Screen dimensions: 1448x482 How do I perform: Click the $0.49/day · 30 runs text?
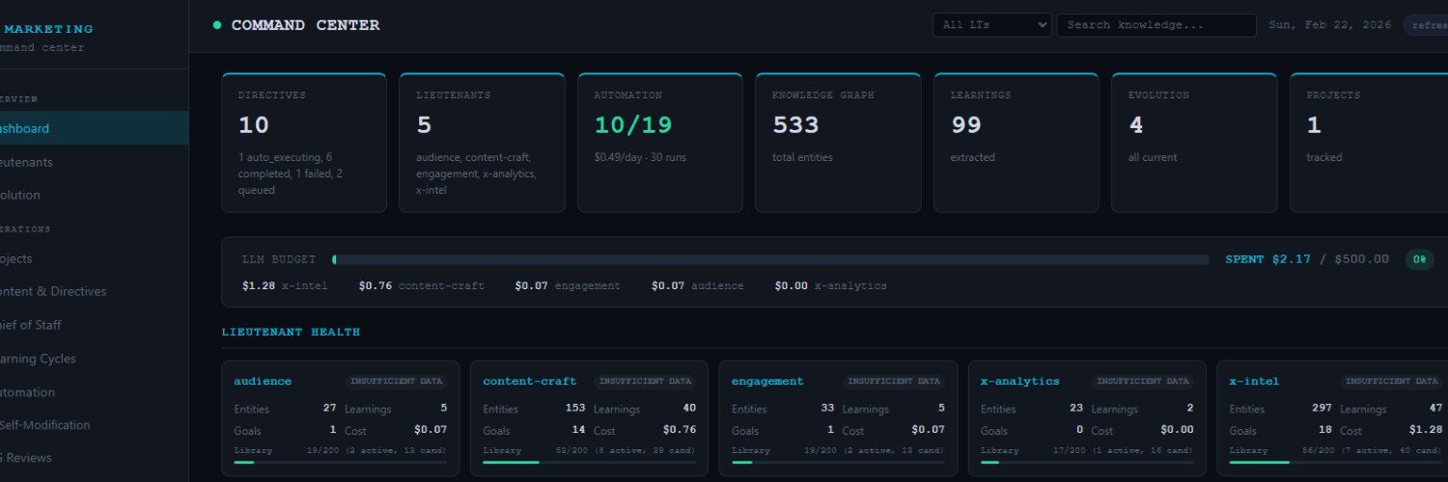point(640,156)
